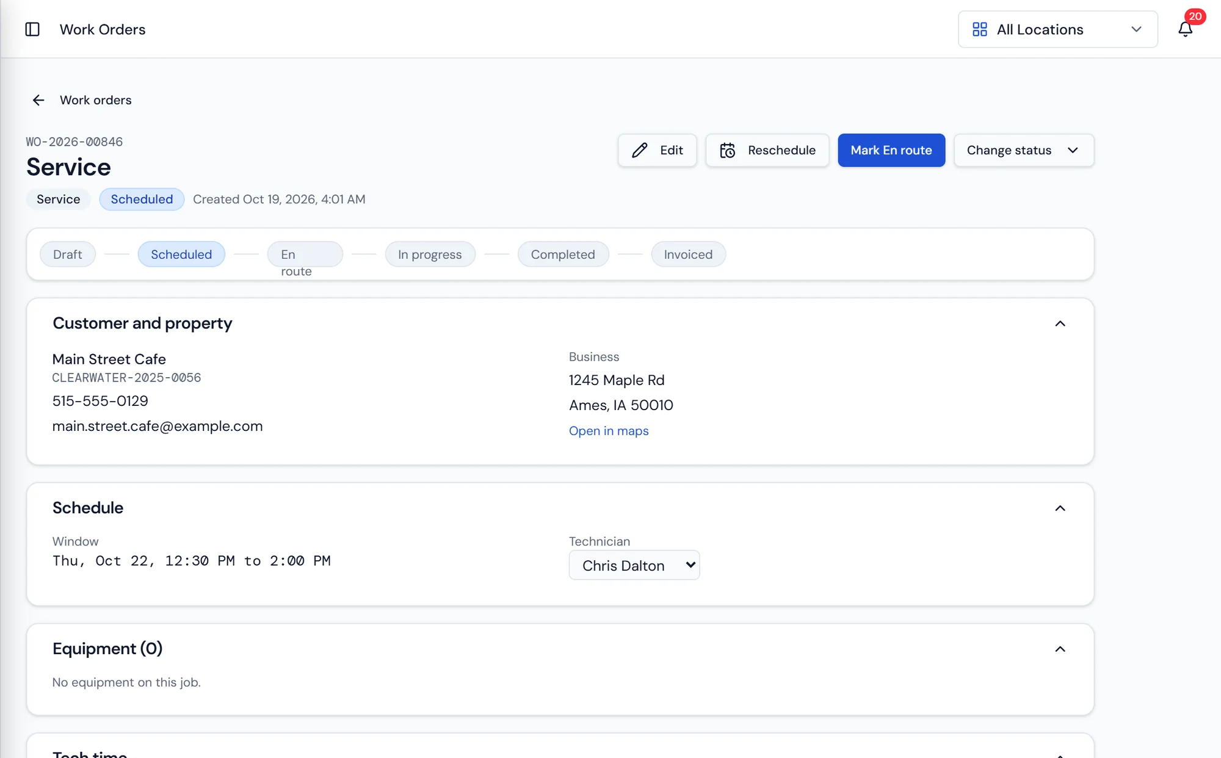Select the Scheduled step in status tracker

pyautogui.click(x=181, y=254)
